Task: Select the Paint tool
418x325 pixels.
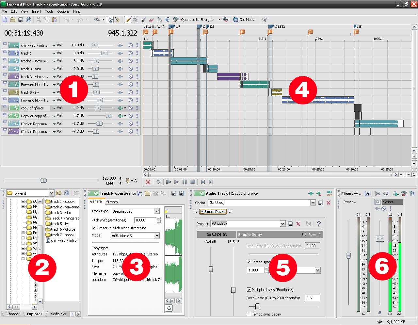Action: tap(144, 20)
